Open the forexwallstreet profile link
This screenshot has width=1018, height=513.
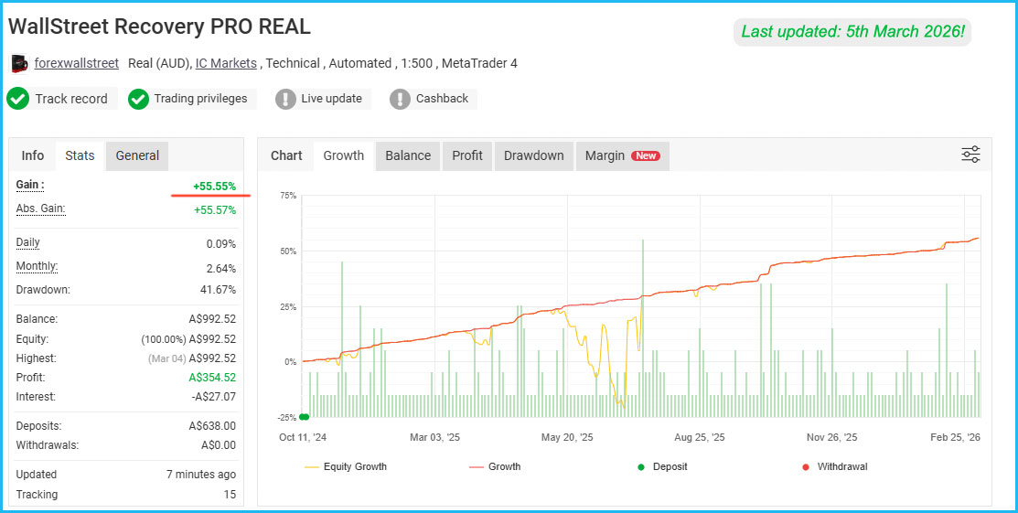point(77,64)
